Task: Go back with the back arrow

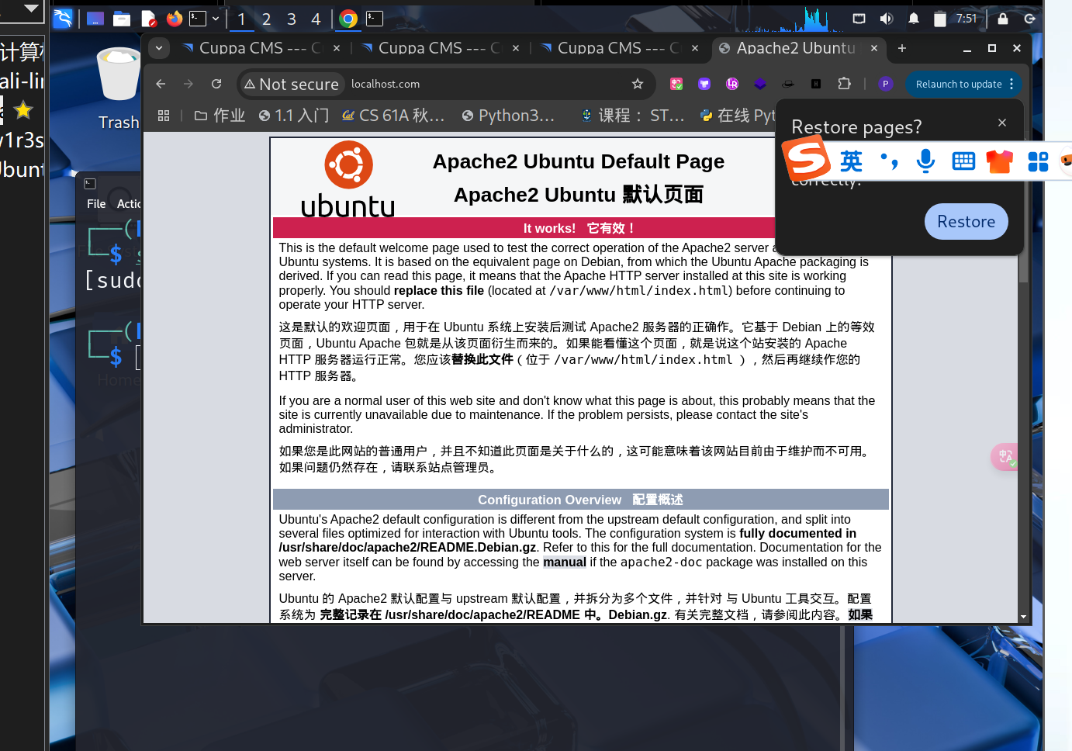Action: [x=161, y=84]
